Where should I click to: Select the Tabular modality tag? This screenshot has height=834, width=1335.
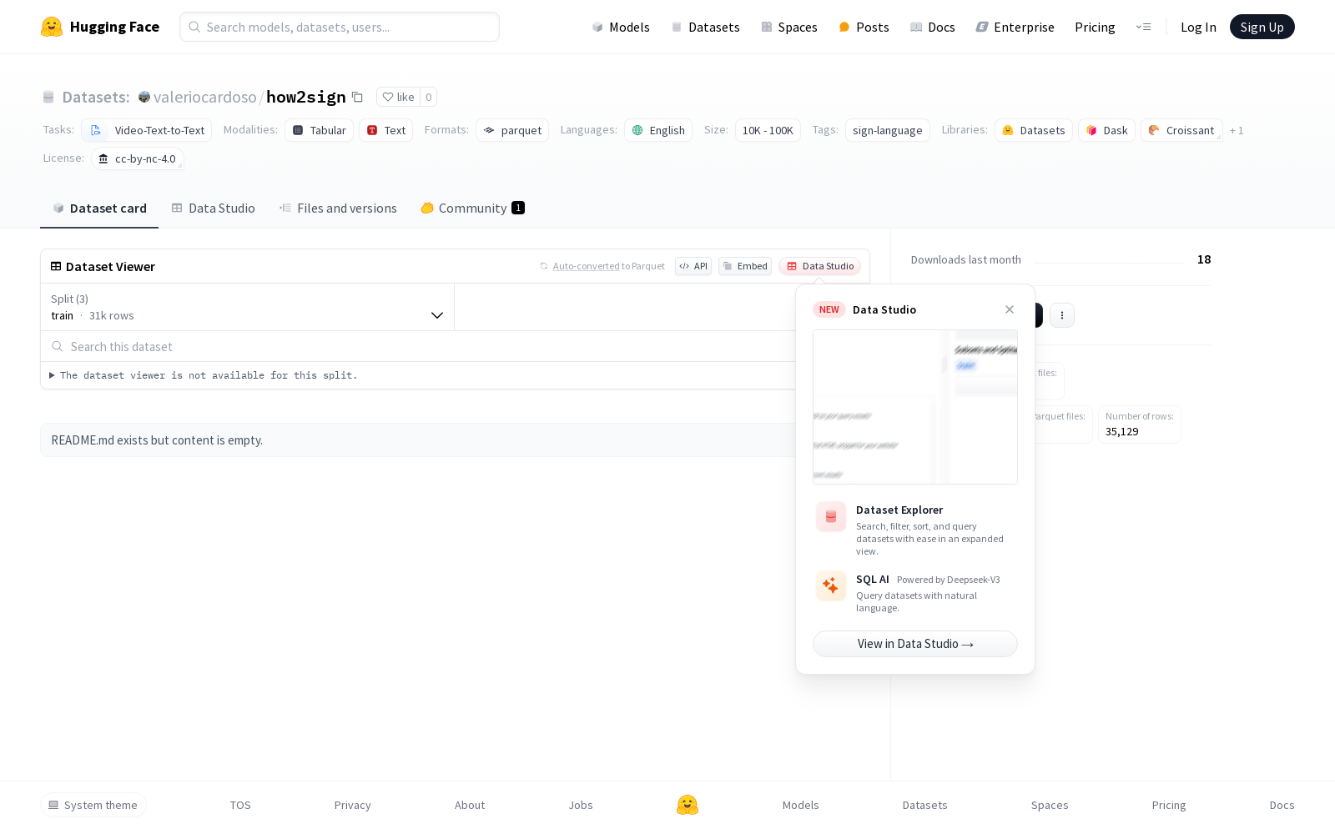click(x=319, y=130)
